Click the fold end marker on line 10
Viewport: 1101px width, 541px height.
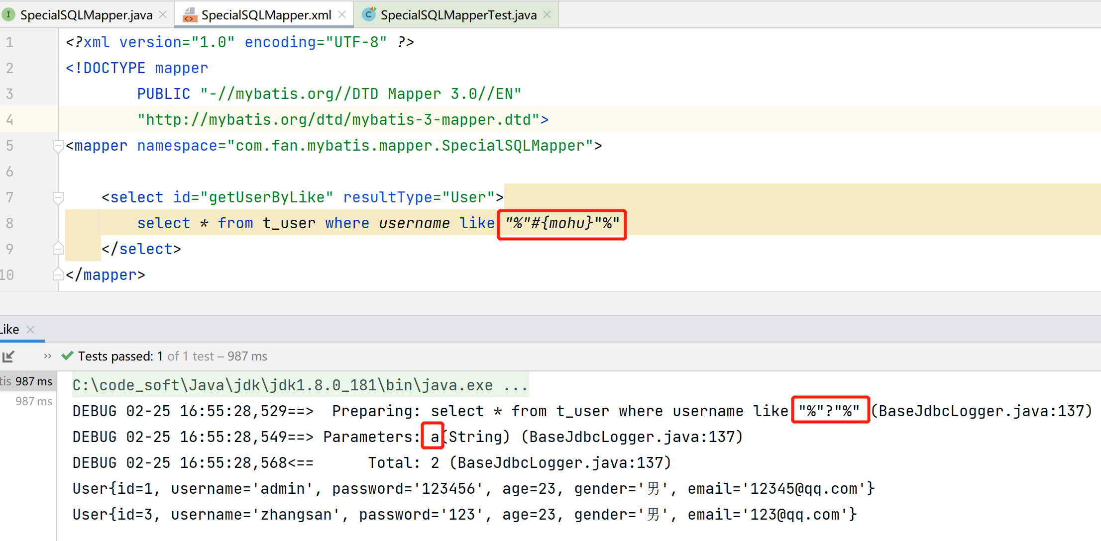(x=58, y=274)
